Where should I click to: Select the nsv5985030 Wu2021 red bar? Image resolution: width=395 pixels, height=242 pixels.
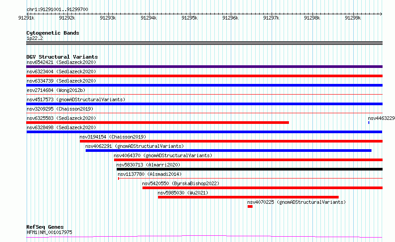(249, 197)
